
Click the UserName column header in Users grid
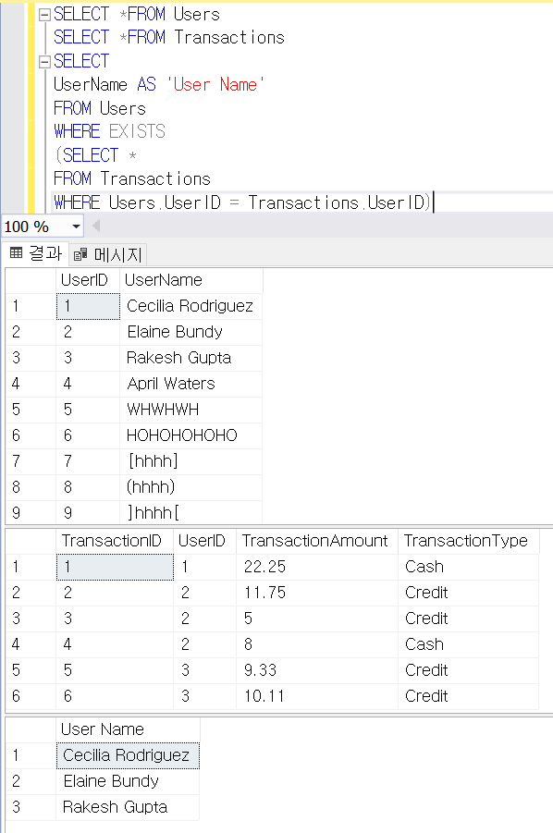(x=190, y=280)
